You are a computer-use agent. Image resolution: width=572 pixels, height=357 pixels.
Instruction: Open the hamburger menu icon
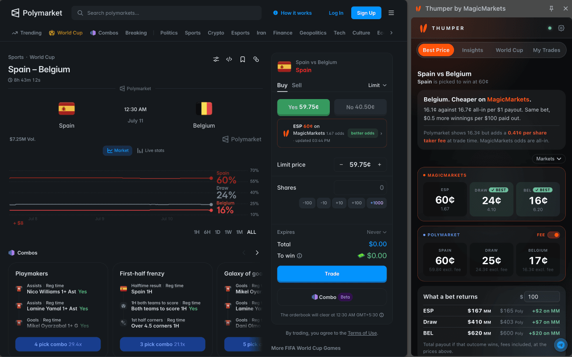tap(391, 13)
